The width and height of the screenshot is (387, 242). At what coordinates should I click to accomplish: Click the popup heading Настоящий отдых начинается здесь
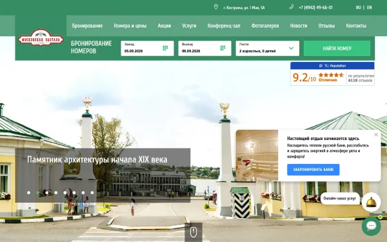323,138
